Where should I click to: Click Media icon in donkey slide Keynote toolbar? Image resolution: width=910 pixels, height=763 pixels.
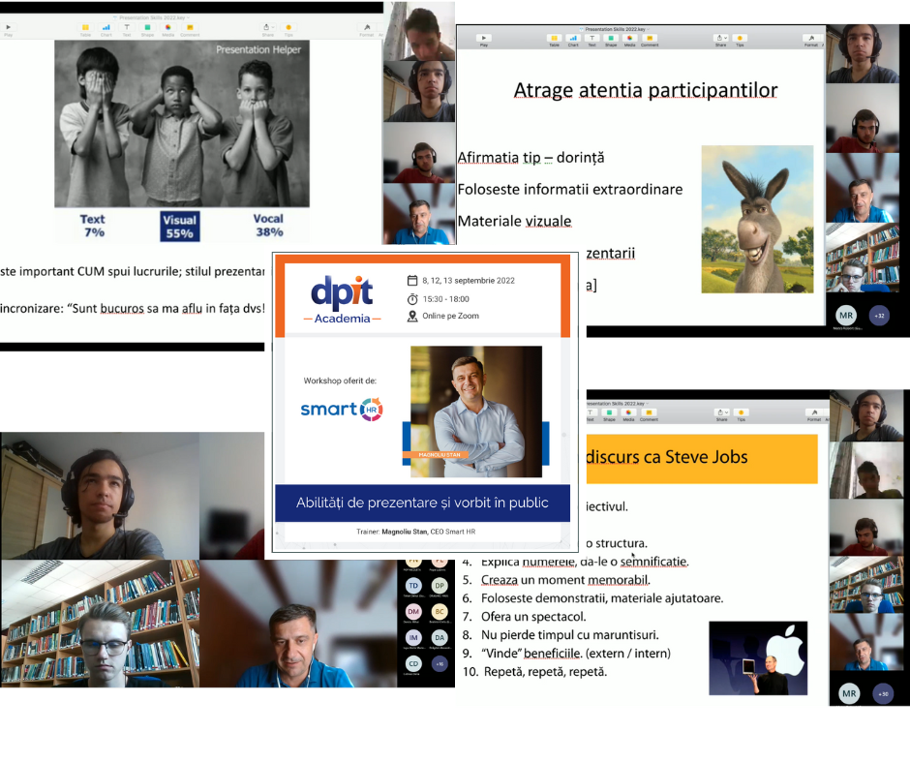(x=629, y=39)
